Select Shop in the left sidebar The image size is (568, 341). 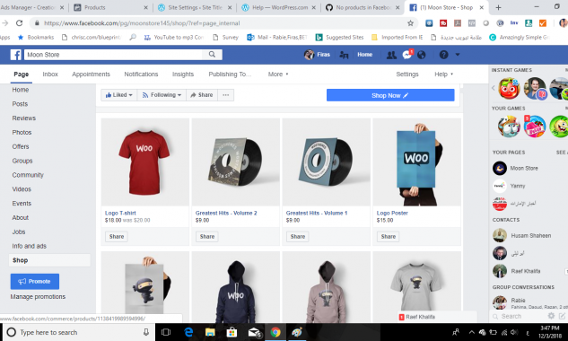(x=49, y=260)
